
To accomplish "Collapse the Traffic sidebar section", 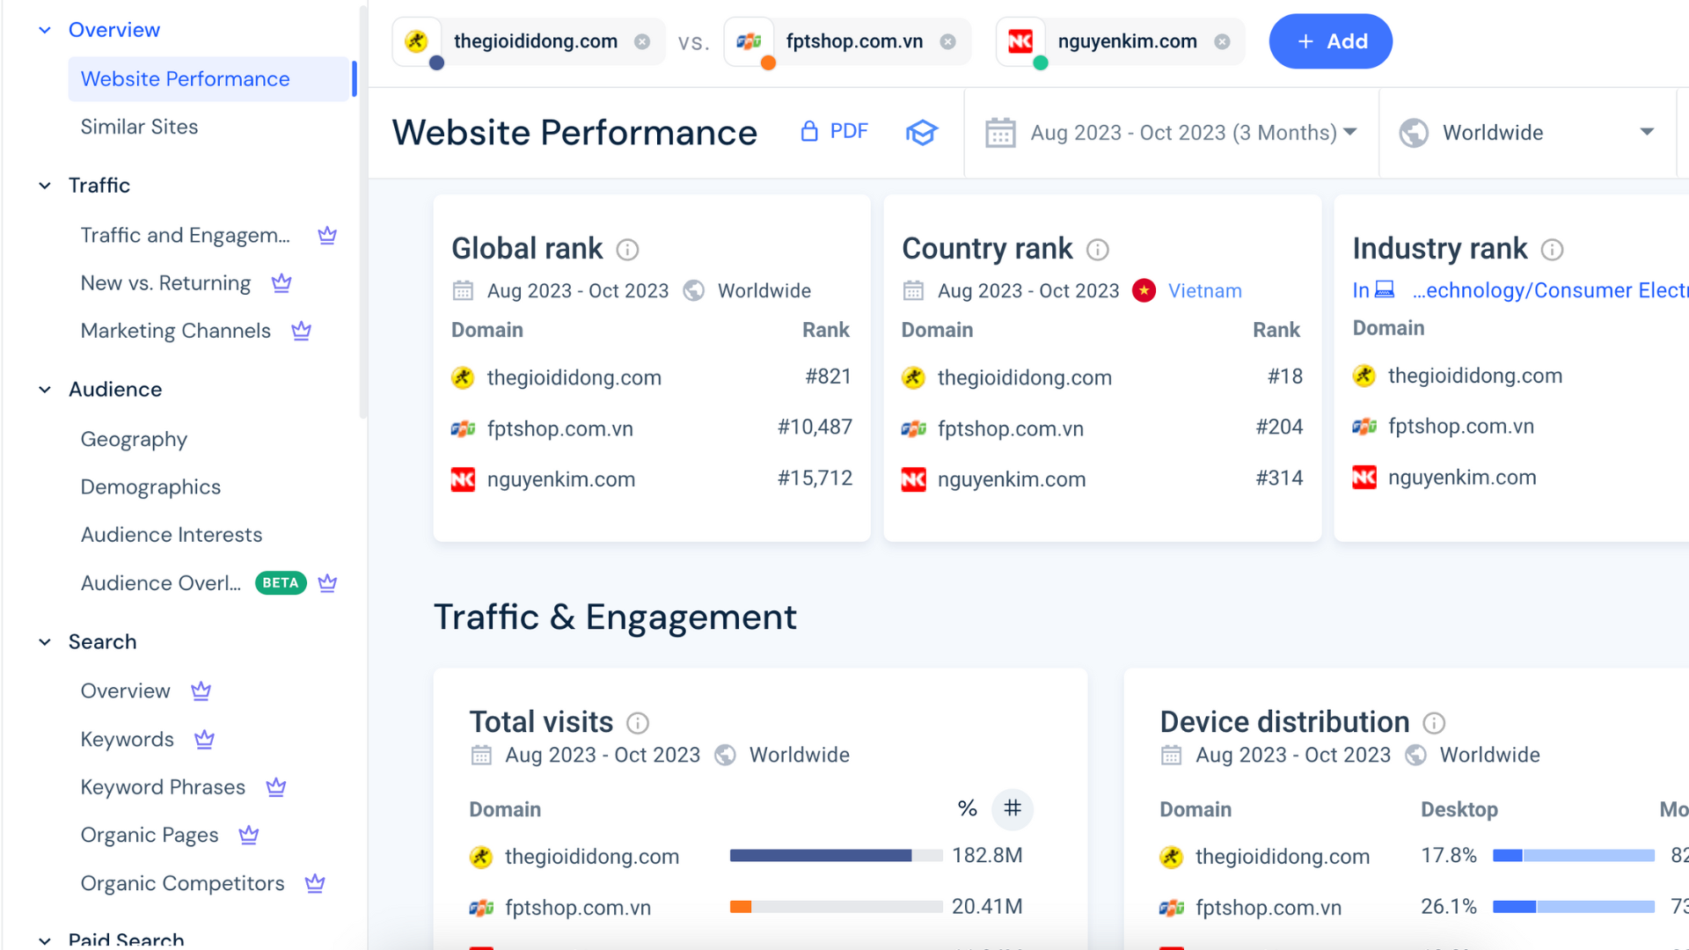I will [45, 186].
